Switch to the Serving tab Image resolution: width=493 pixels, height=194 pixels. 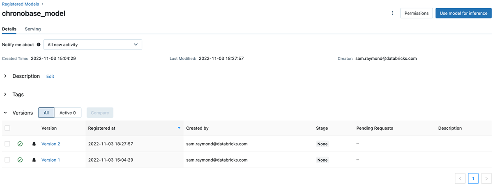(33, 29)
